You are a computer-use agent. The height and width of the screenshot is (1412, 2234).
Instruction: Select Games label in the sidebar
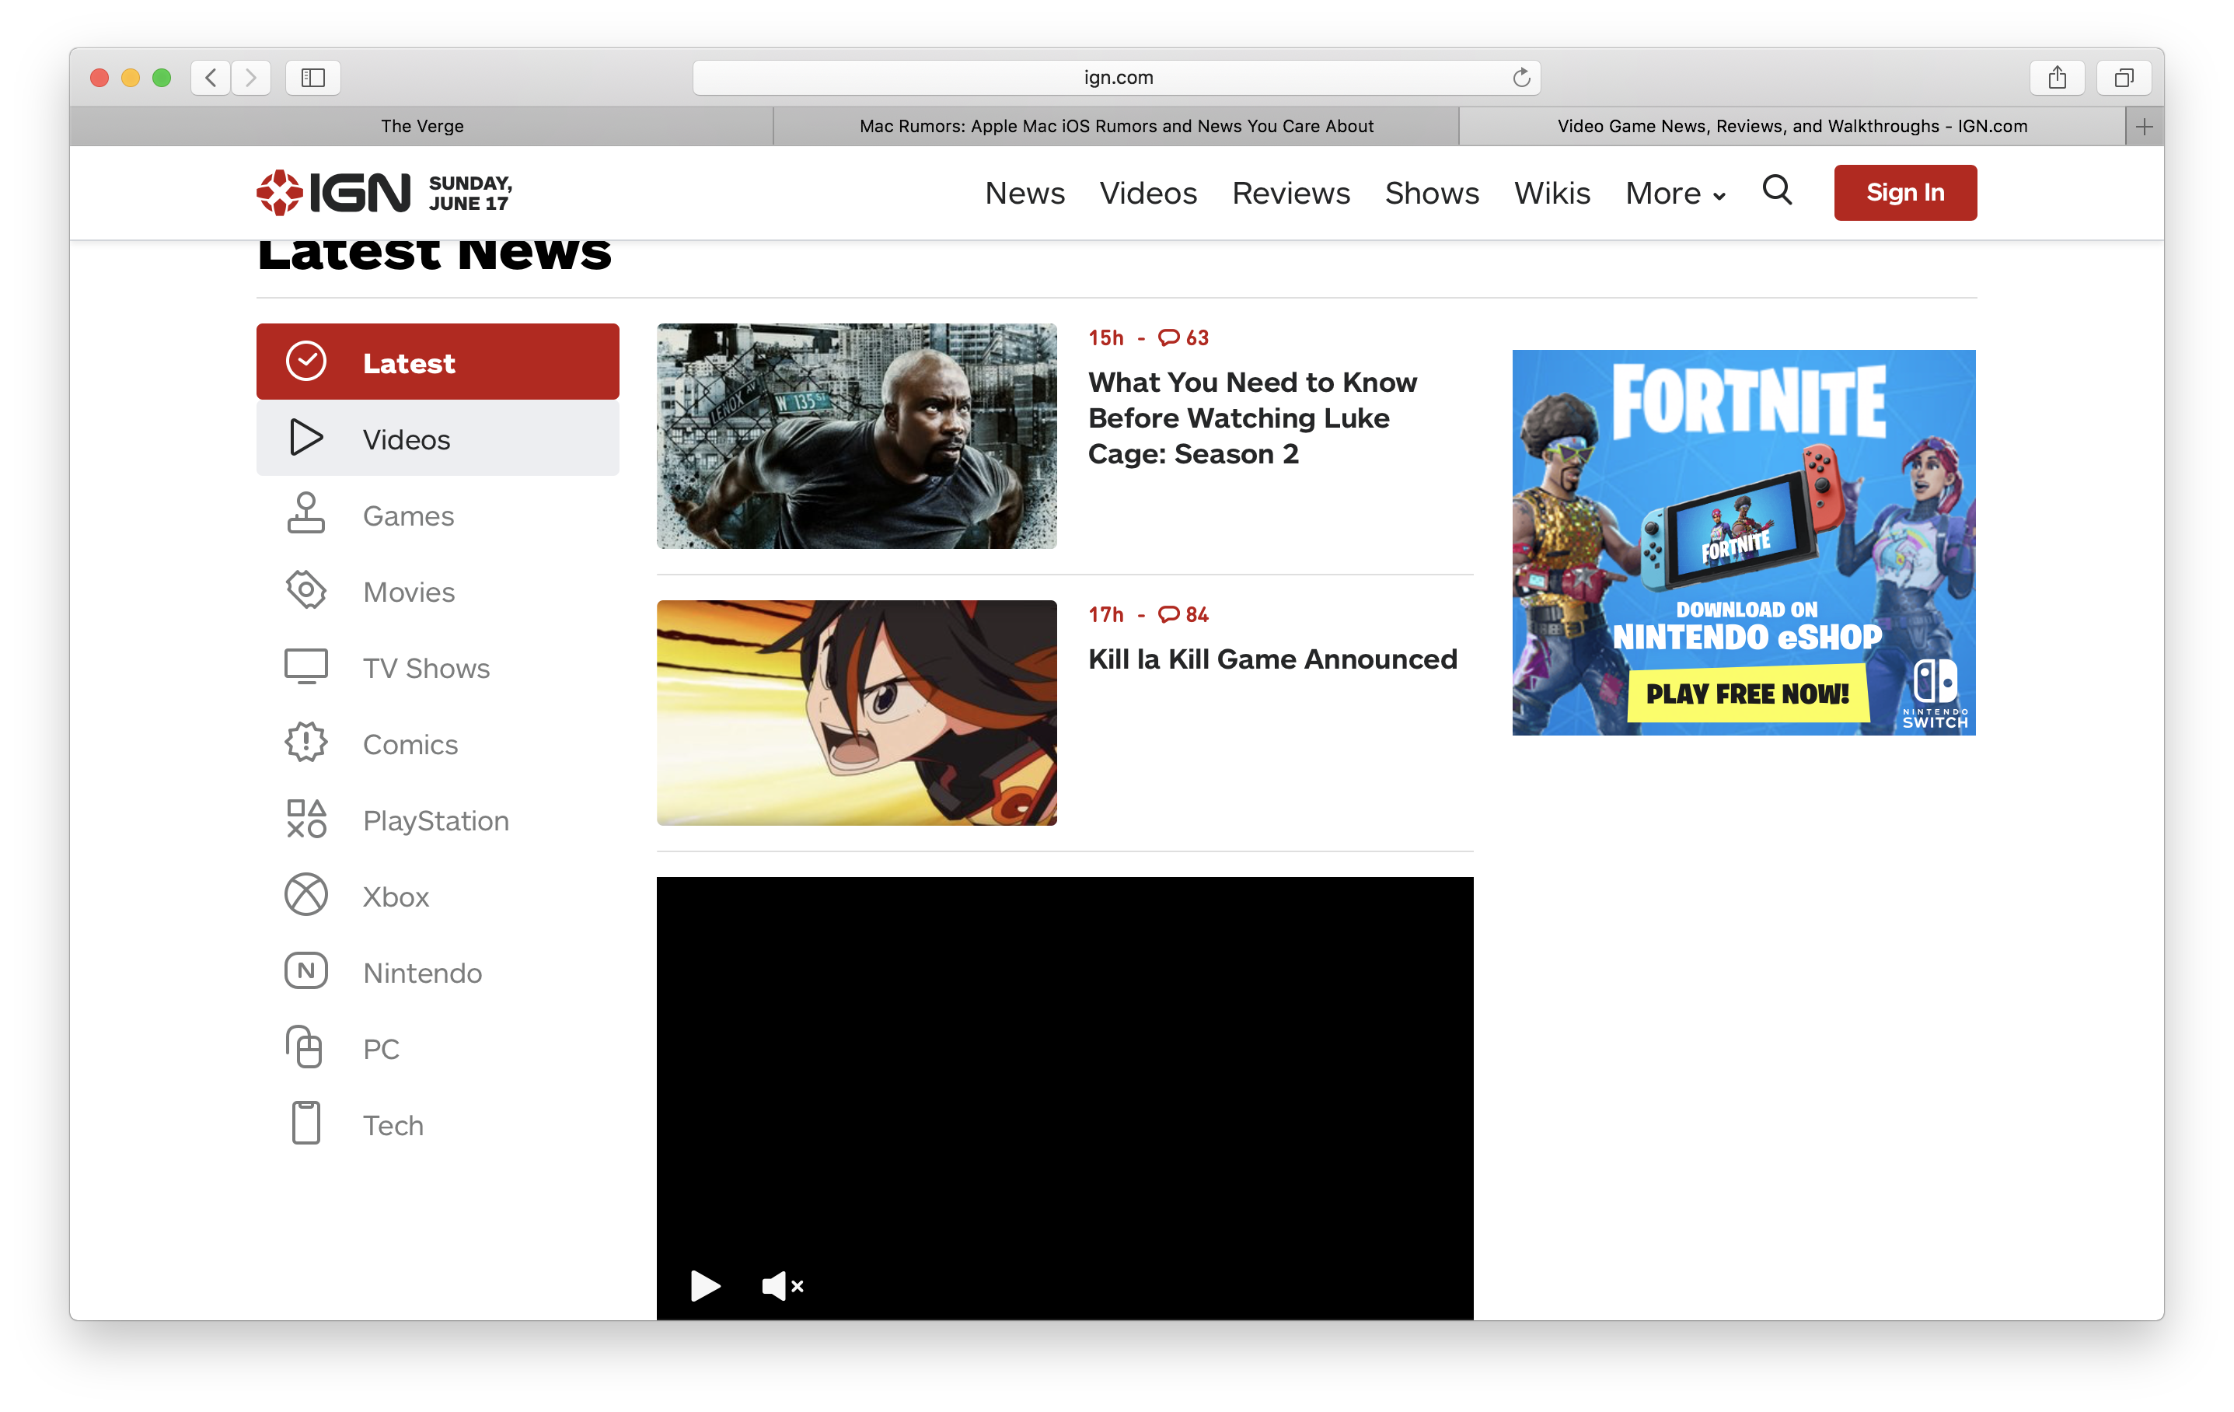click(408, 516)
